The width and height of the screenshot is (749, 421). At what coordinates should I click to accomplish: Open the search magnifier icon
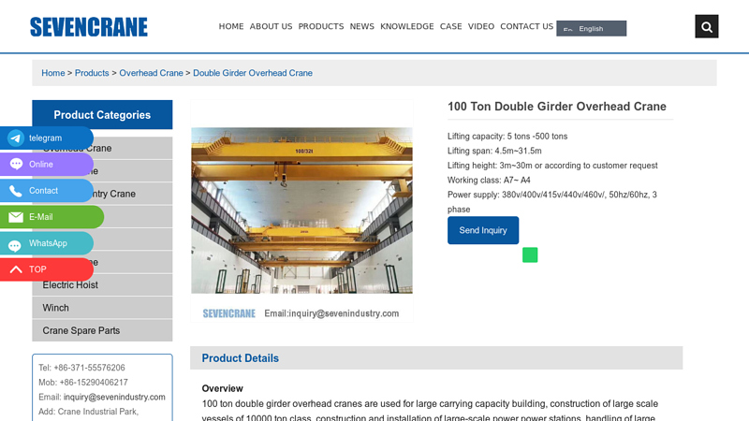[x=707, y=27]
